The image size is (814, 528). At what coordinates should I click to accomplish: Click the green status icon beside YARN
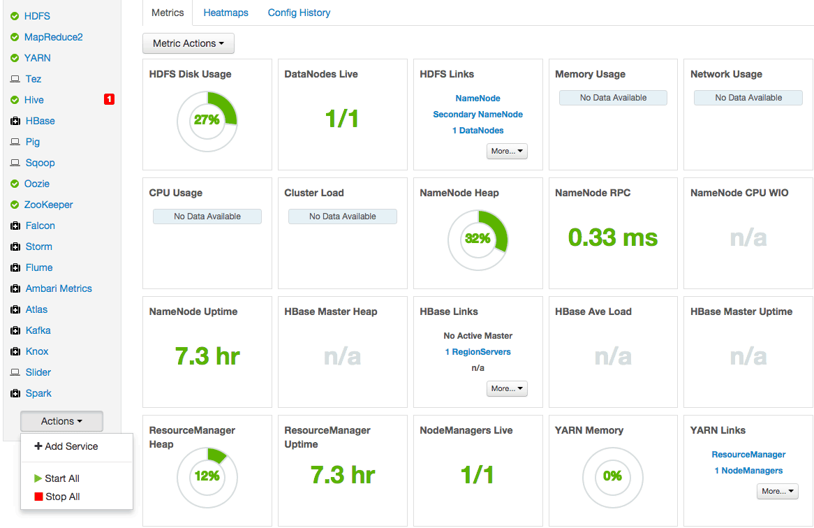coord(15,58)
